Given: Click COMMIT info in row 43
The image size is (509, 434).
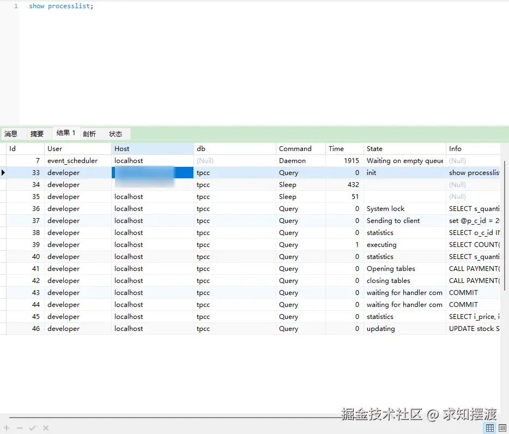Looking at the screenshot, I should (473, 293).
